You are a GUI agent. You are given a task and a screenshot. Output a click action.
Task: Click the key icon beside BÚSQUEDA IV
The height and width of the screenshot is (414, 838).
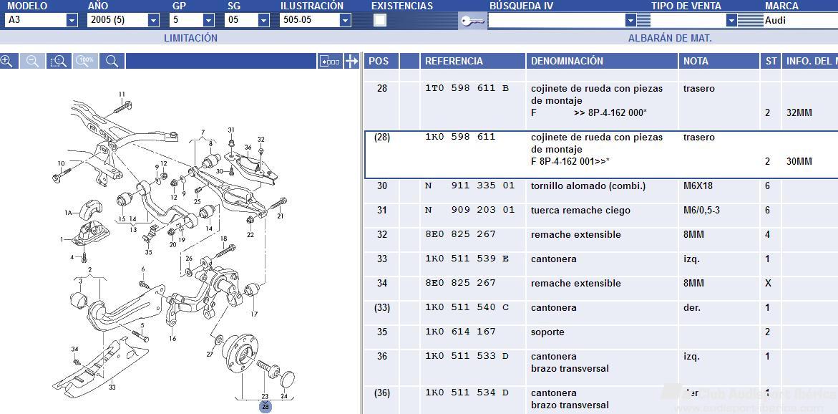[472, 21]
